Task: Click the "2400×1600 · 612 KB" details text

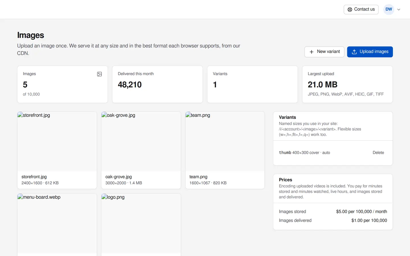Action: [40, 183]
